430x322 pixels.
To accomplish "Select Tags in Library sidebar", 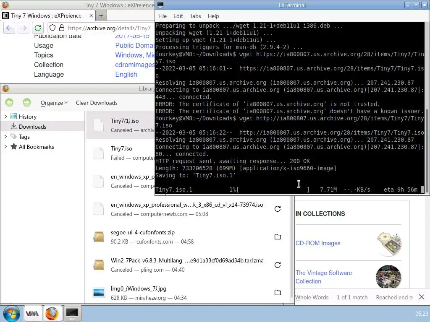I will pos(42,137).
